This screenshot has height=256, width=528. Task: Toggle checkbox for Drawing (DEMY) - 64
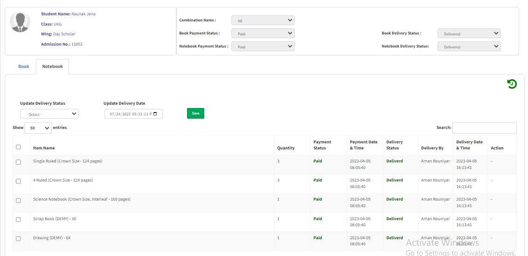(19, 239)
